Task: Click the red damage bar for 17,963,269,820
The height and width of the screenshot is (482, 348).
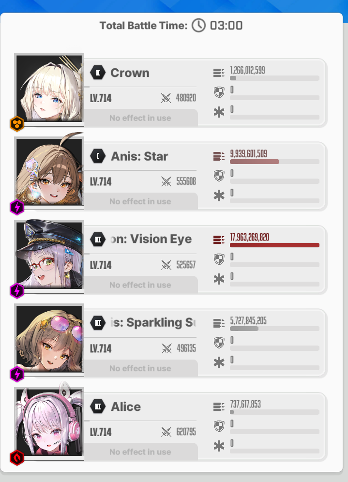Action: (x=274, y=245)
